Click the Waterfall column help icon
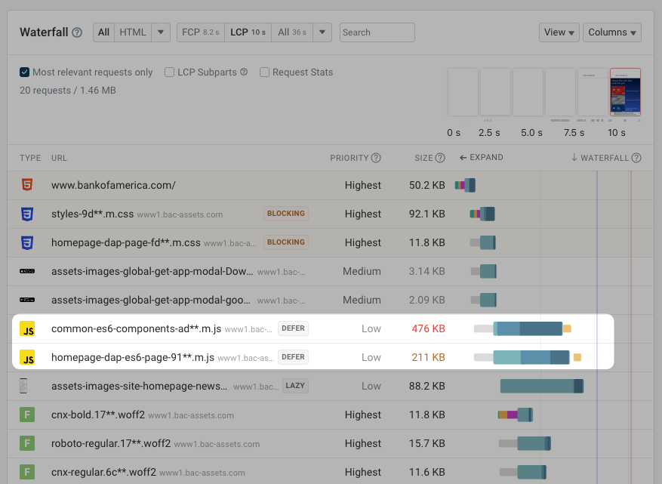Viewport: 662px width, 484px height. coord(636,158)
